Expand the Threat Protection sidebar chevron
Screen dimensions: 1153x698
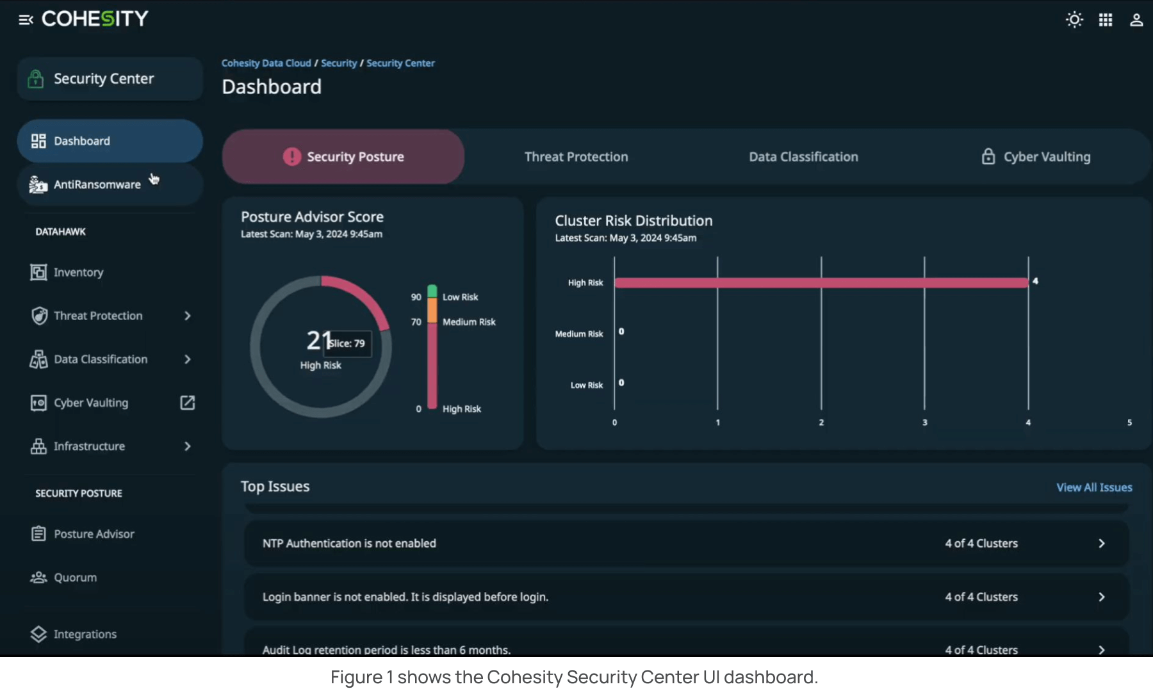pos(187,316)
